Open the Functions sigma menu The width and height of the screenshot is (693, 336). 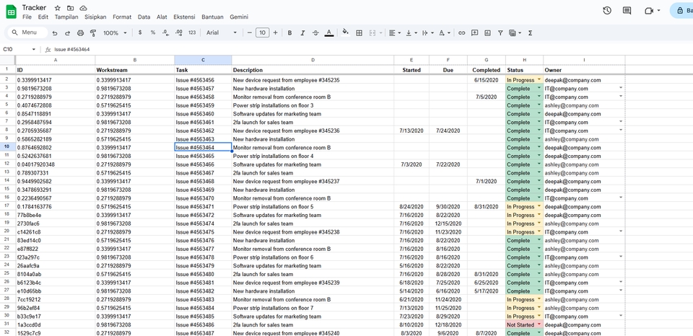point(530,32)
